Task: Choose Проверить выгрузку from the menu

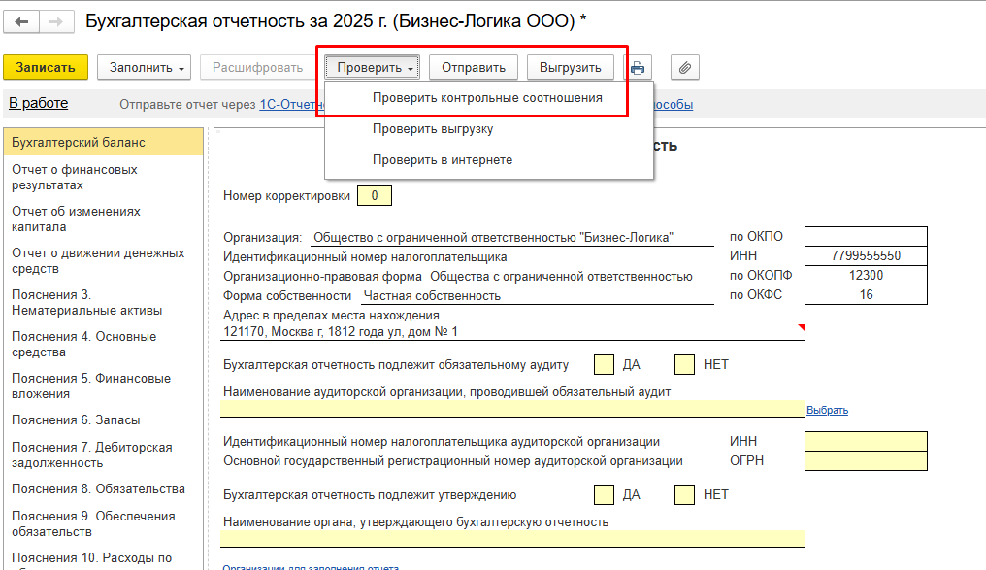Action: [433, 129]
